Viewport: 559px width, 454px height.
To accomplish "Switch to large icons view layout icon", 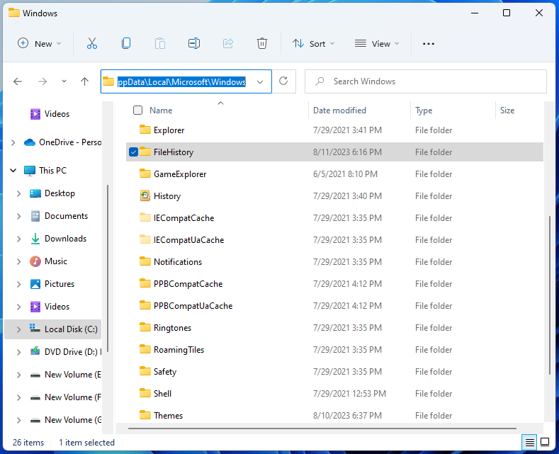I will click(x=545, y=442).
